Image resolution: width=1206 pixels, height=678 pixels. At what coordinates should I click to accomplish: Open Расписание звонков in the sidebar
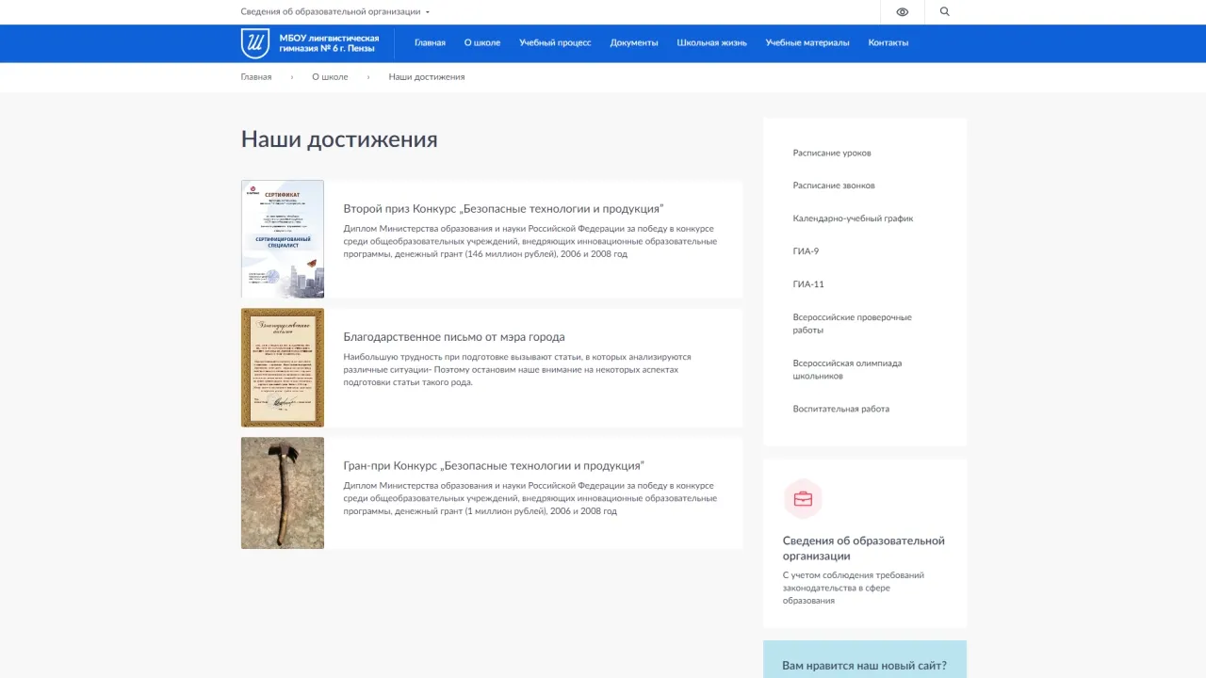(834, 186)
